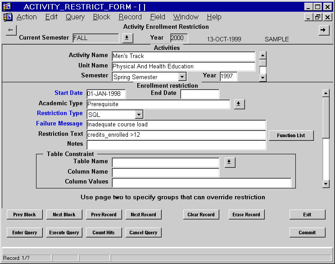The width and height of the screenshot is (335, 264).
Task: Click the Cancel Query button
Action: pos(143,233)
